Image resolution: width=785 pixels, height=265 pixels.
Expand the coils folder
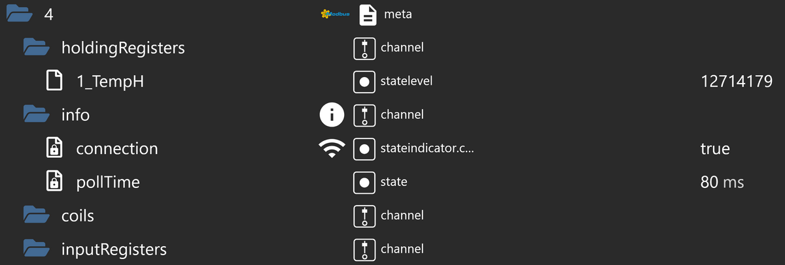pos(37,215)
